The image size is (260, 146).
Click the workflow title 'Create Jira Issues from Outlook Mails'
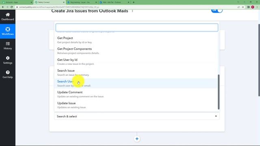[x=90, y=11]
